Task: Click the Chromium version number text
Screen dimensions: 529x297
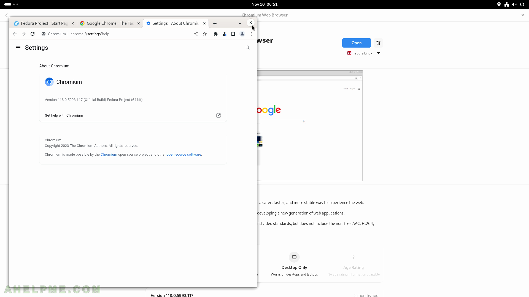Action: coord(94,100)
